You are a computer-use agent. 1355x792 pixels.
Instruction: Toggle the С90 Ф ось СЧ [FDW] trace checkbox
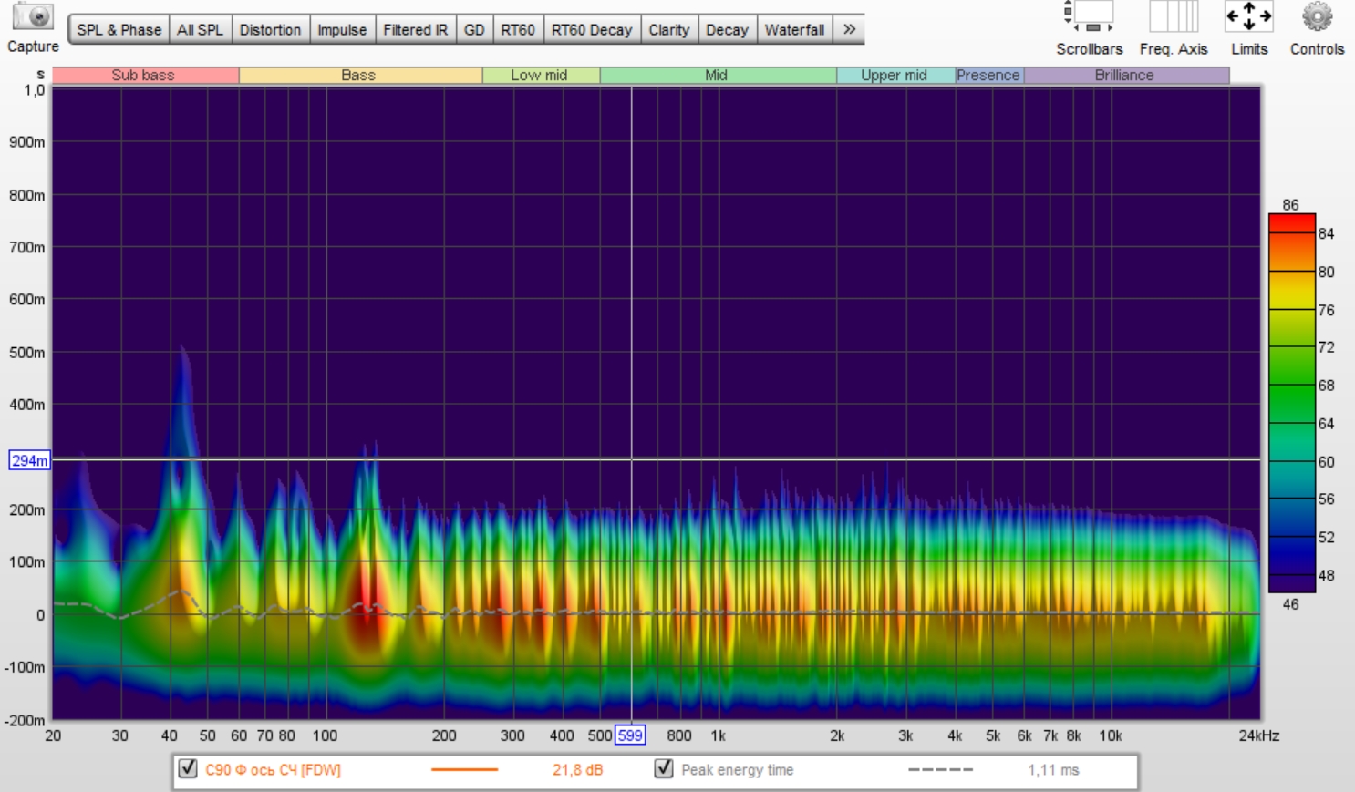point(188,769)
